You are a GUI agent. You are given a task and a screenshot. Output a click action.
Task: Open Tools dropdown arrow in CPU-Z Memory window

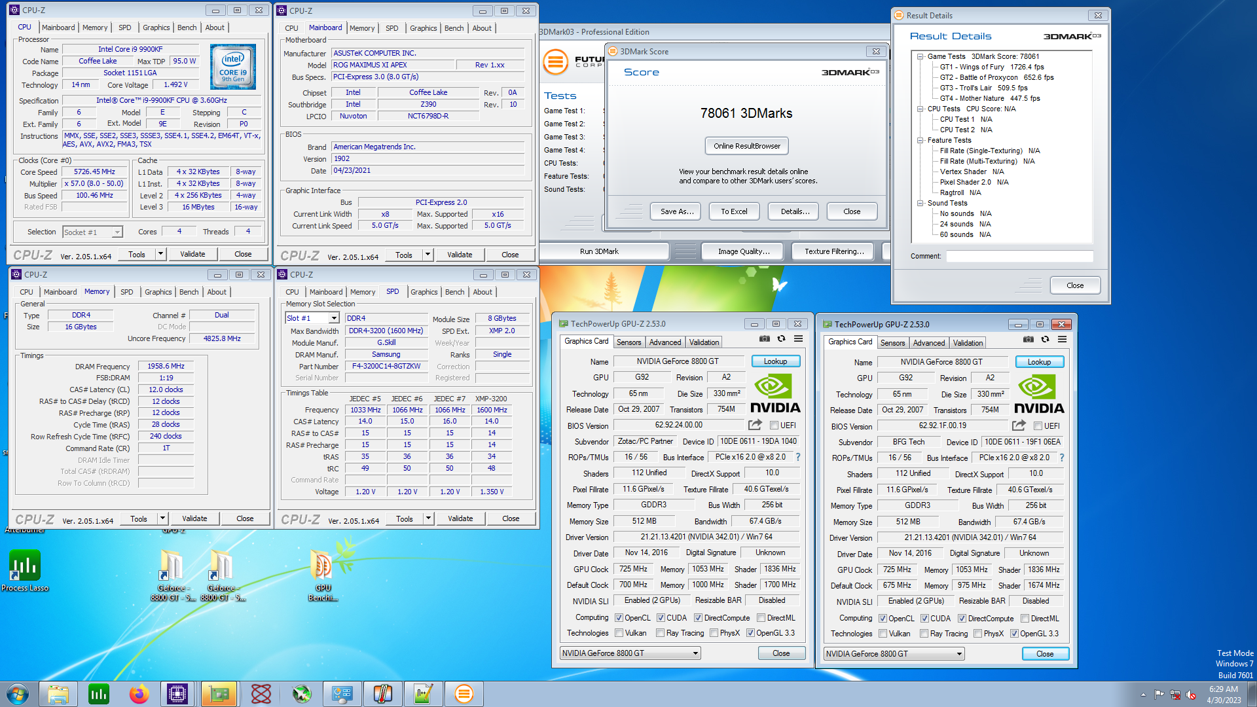(162, 518)
